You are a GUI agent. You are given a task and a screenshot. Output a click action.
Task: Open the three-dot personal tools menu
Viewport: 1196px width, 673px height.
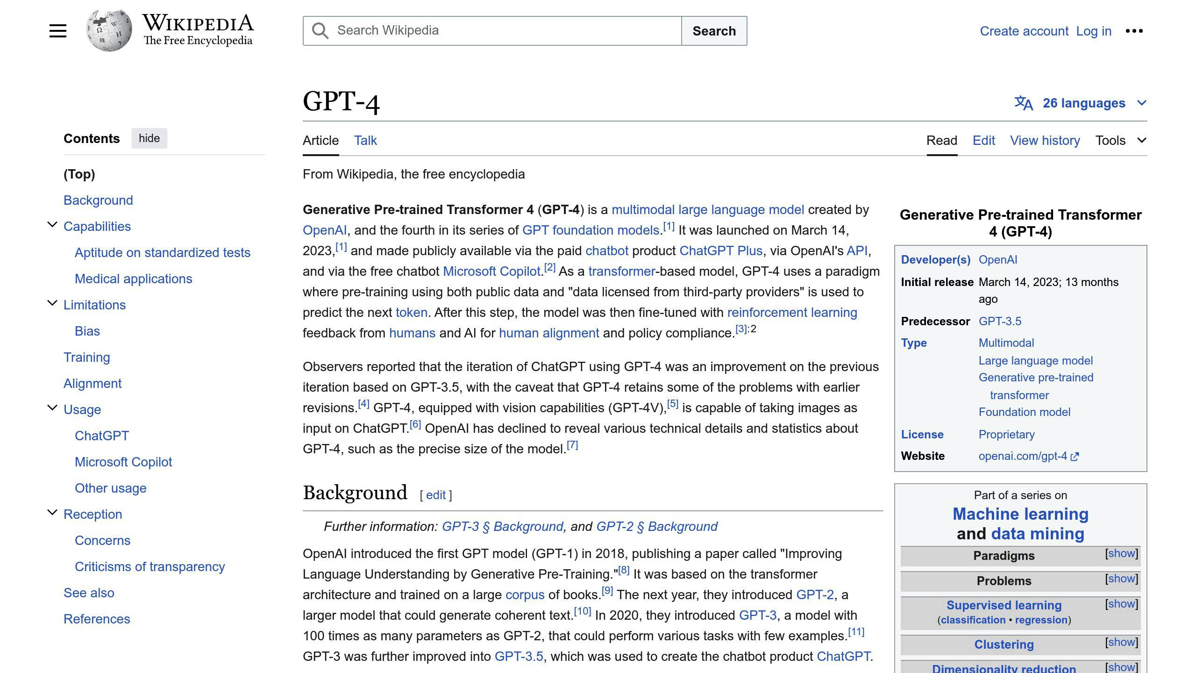coord(1134,31)
